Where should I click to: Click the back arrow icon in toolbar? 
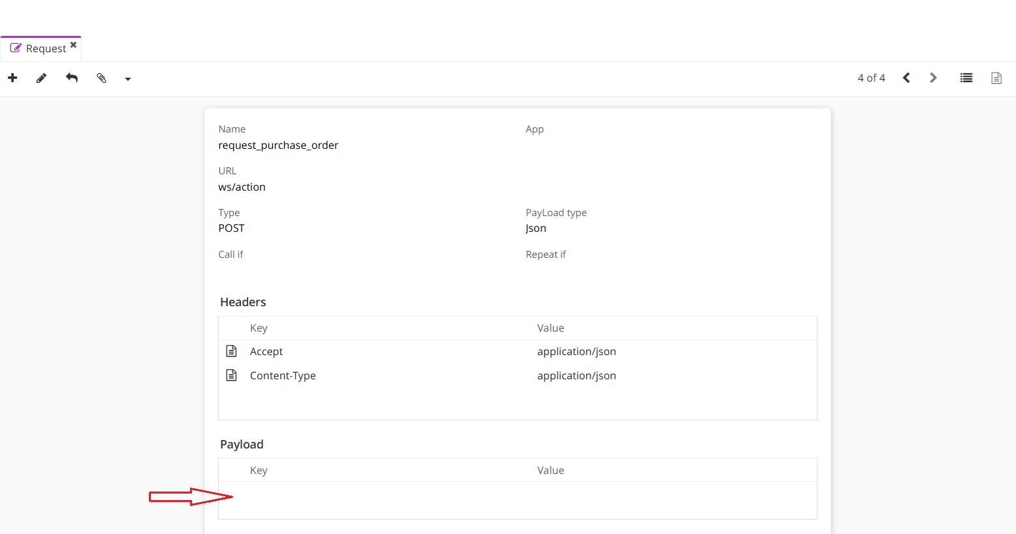pos(72,78)
